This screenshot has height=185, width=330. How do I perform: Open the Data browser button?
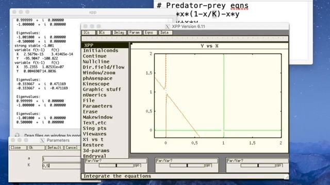165,33
